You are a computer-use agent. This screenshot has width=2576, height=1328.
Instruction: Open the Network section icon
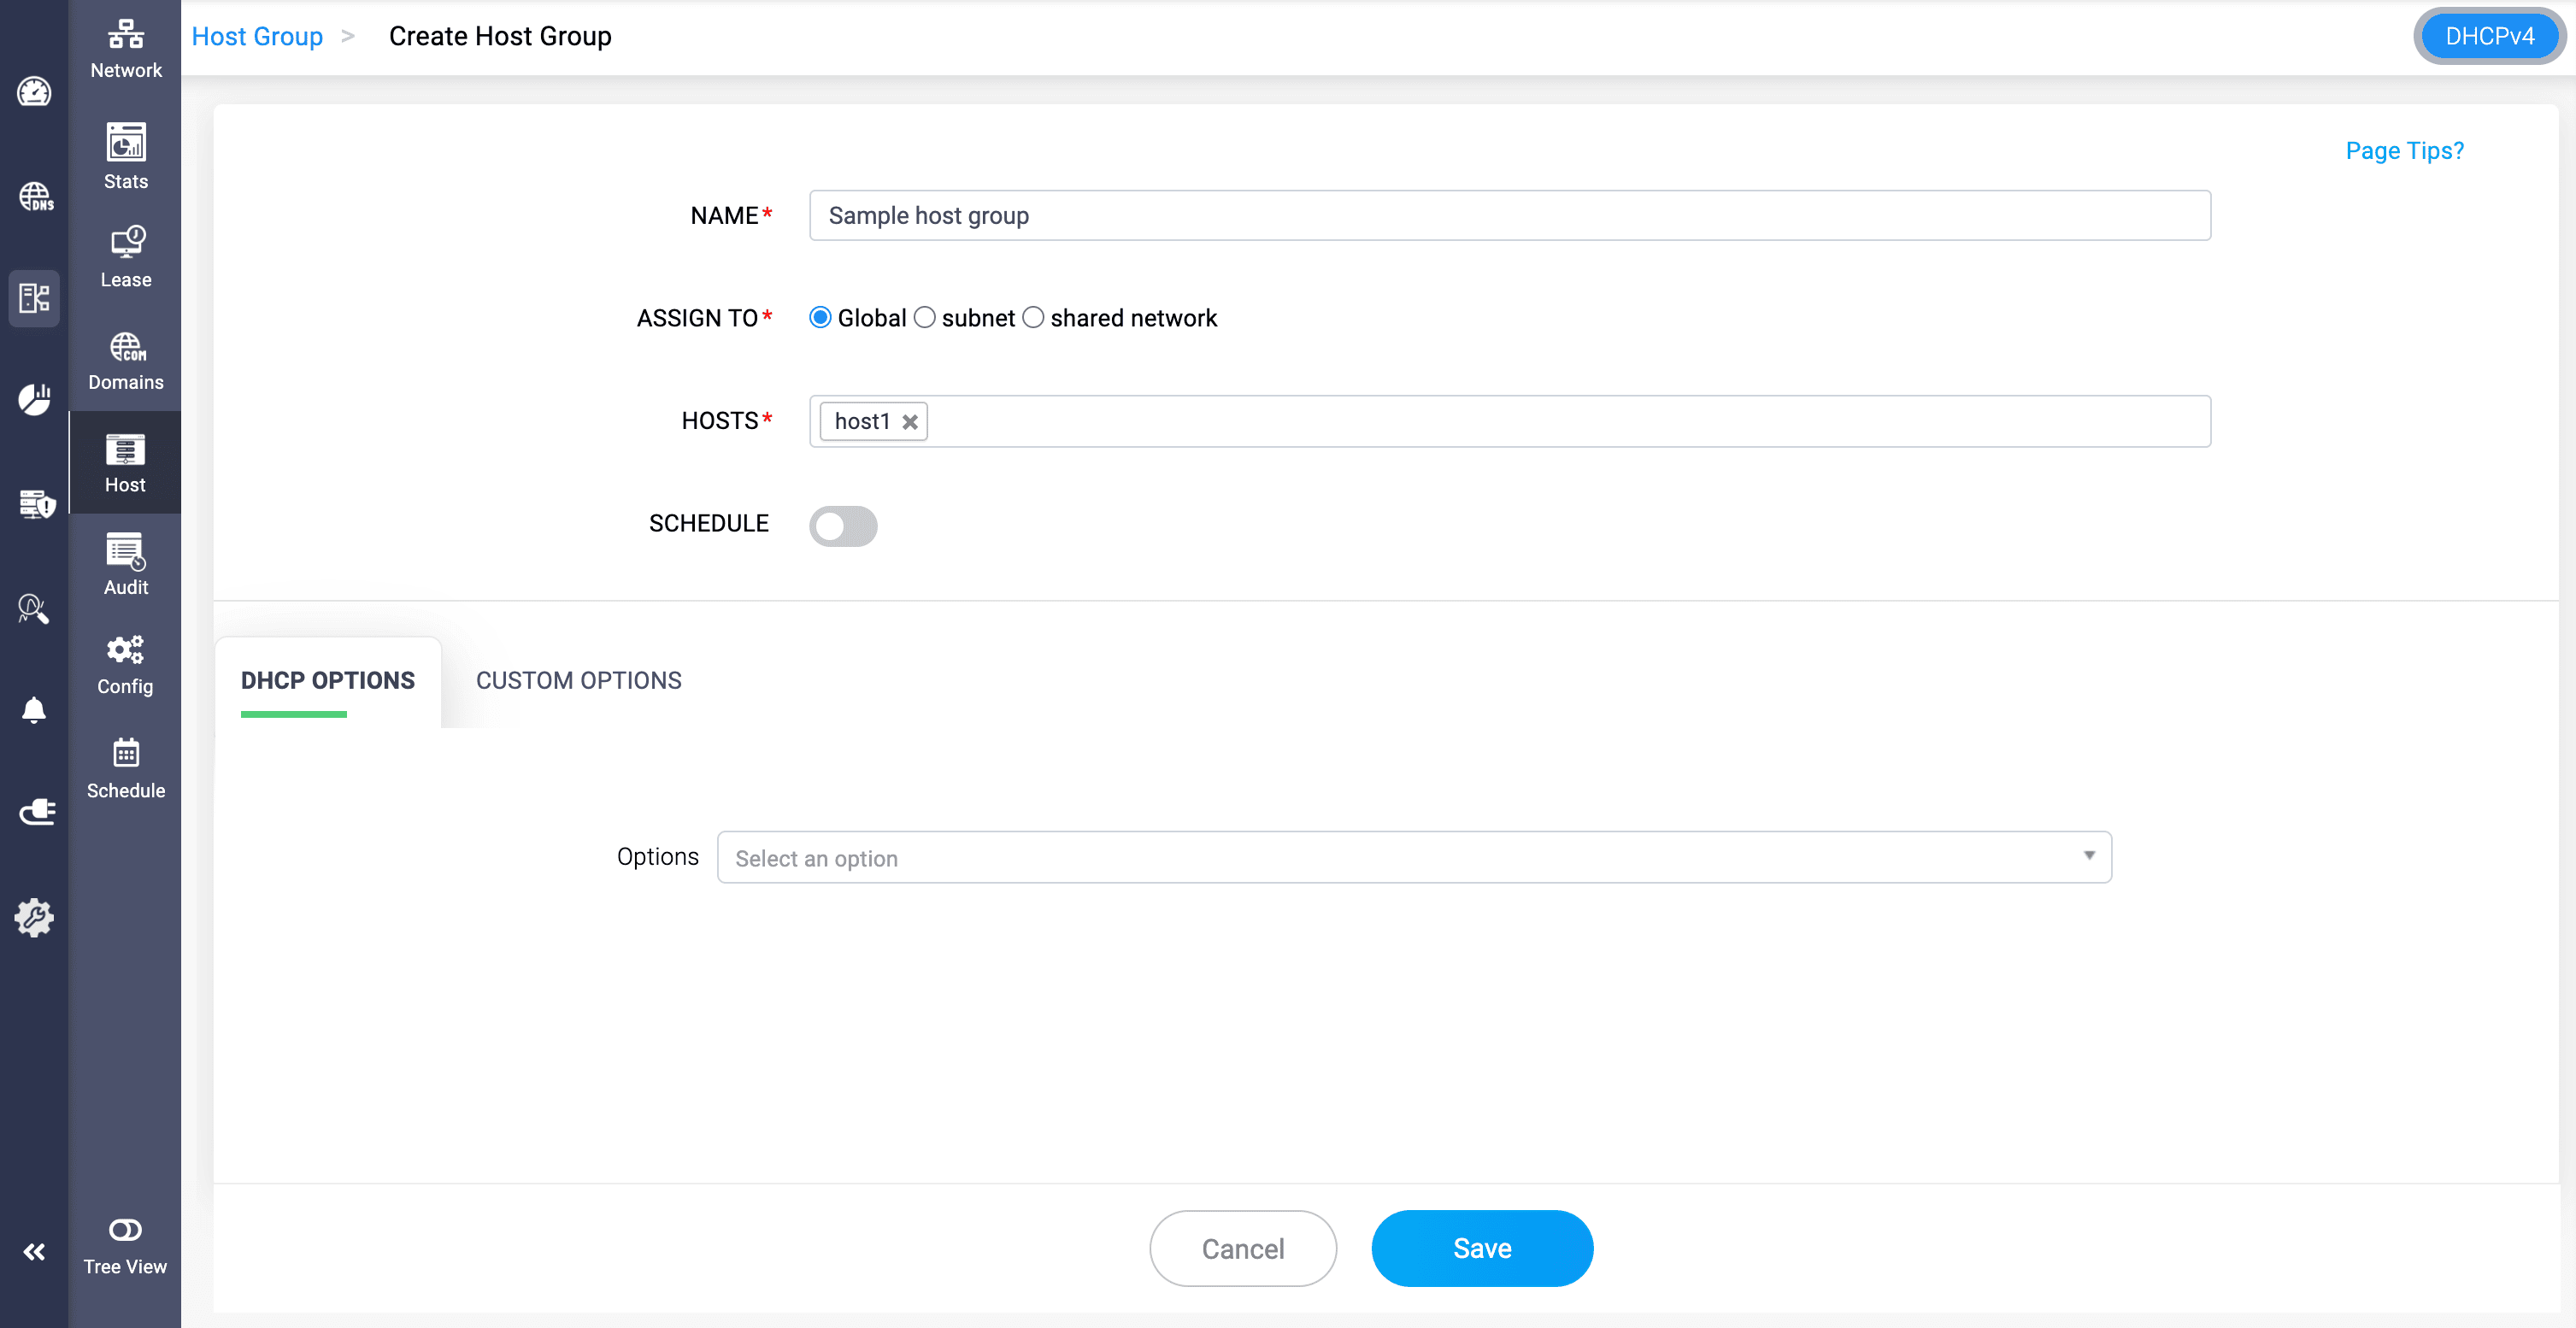click(125, 35)
